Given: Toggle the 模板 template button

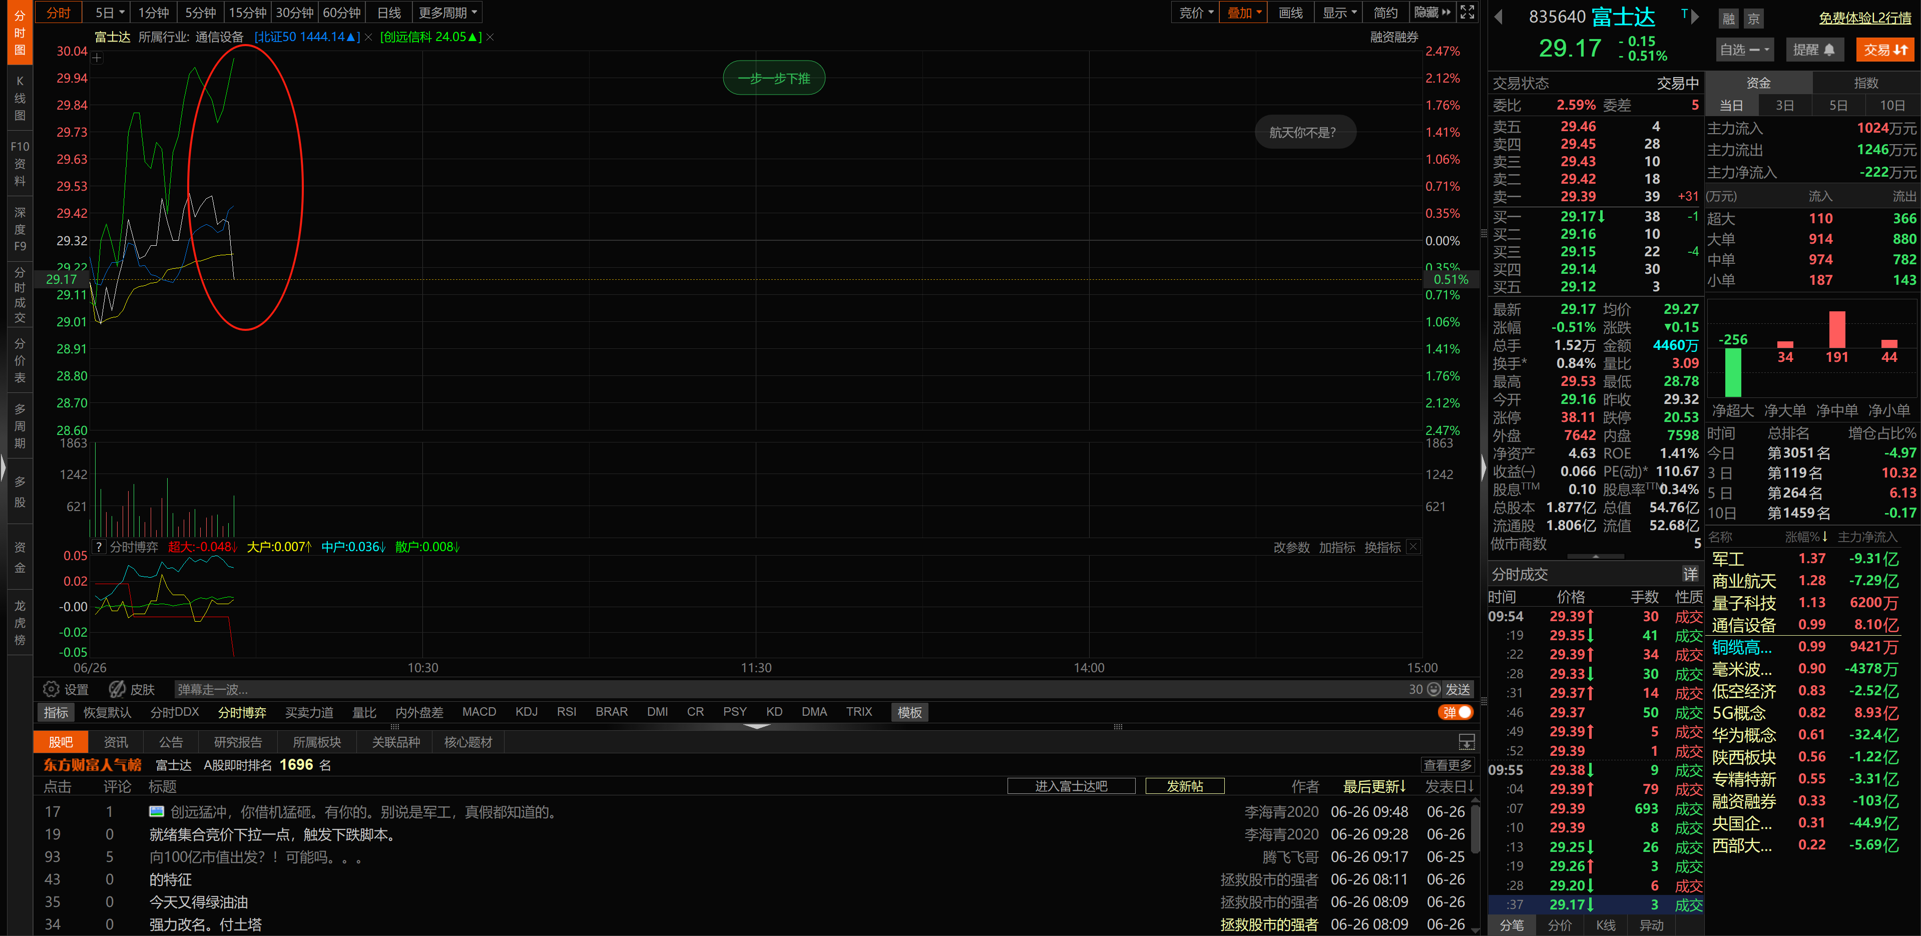Looking at the screenshot, I should [x=909, y=712].
